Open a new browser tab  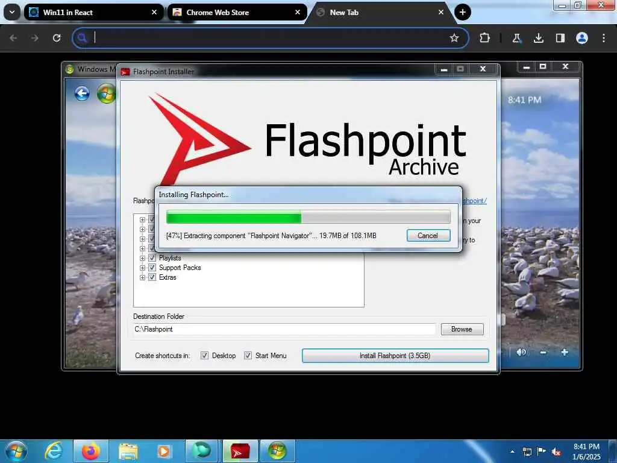pyautogui.click(x=463, y=12)
